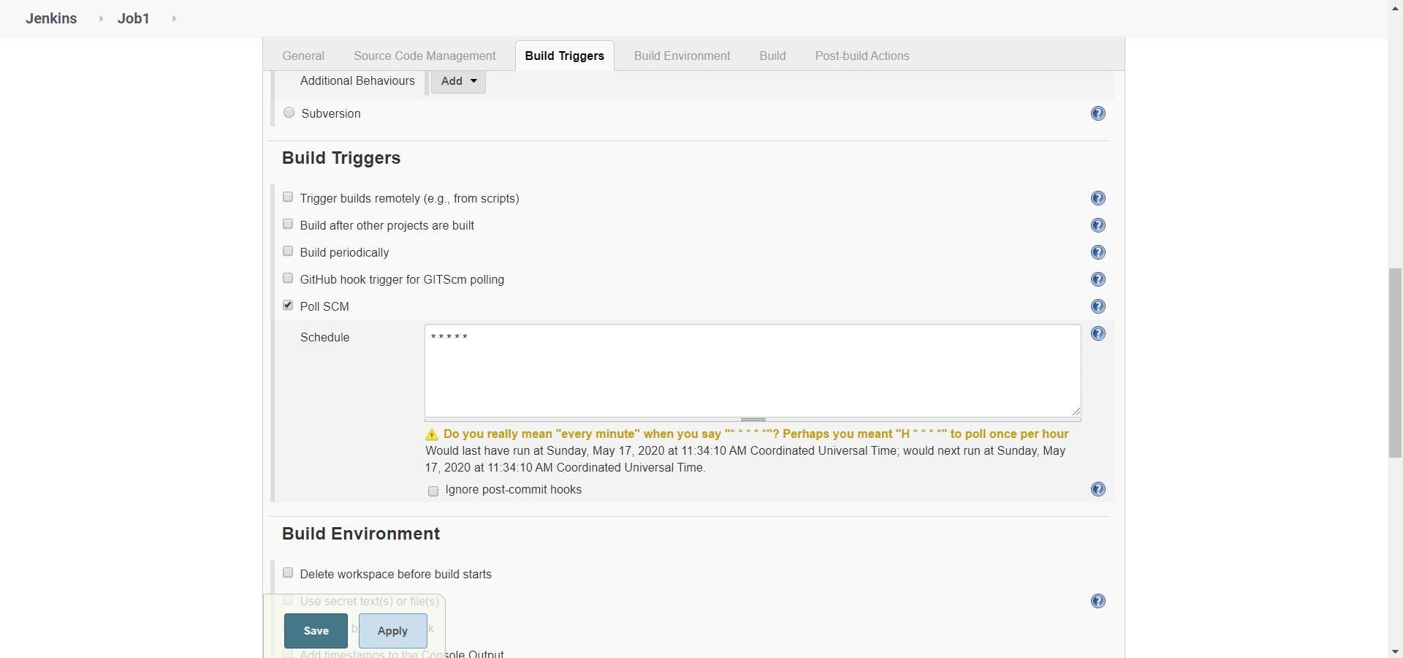Click the scrollbar up arrow

click(1395, 7)
